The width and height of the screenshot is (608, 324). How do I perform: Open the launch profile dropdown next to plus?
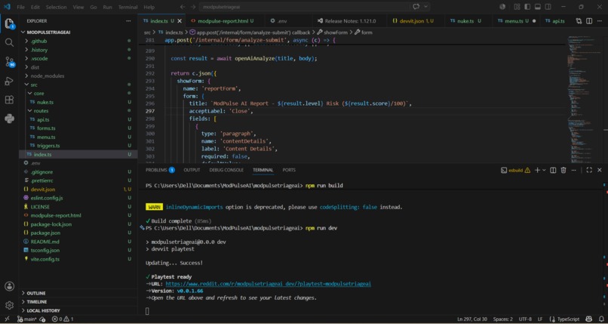(x=544, y=170)
